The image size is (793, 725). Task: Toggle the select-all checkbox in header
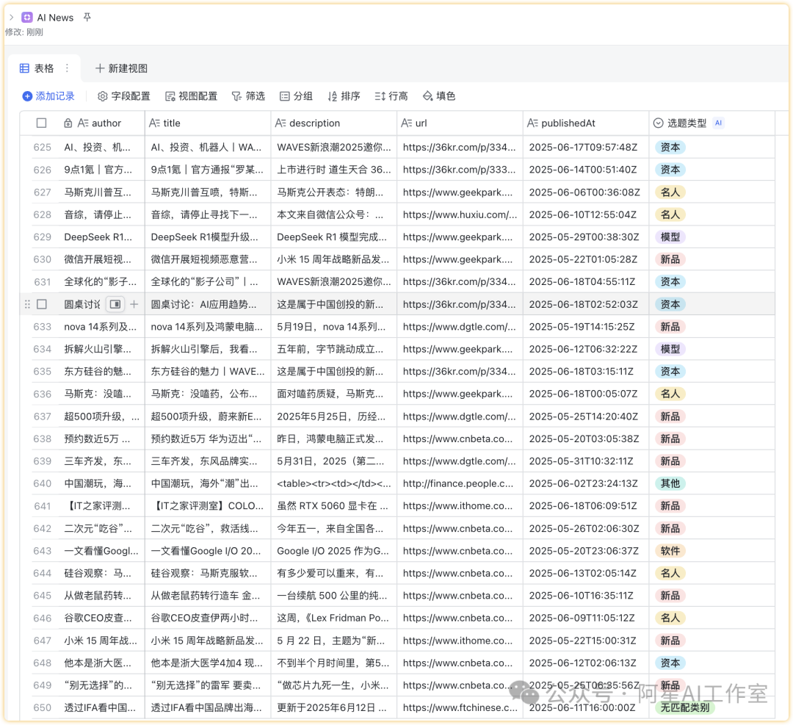click(41, 123)
